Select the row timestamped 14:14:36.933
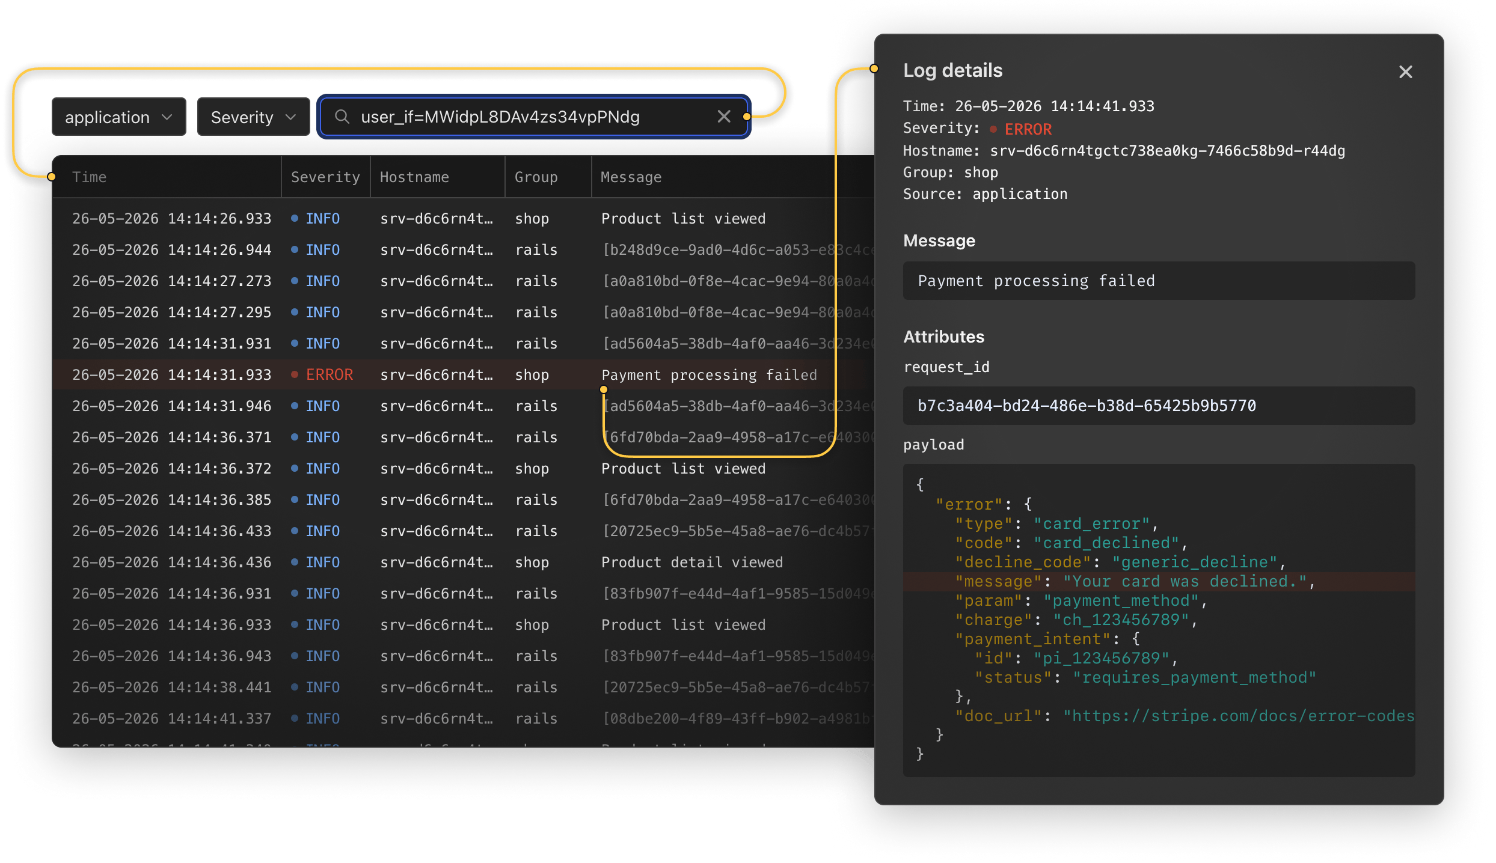Viewport: 1496px width, 863px height. click(463, 624)
